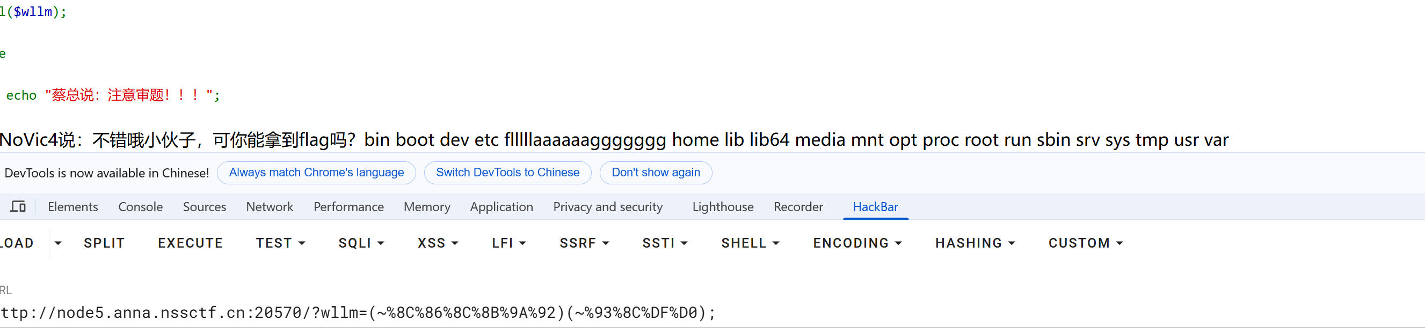Screen dimensions: 1425x328
Task: Dismiss with Don't show again
Action: tap(656, 173)
